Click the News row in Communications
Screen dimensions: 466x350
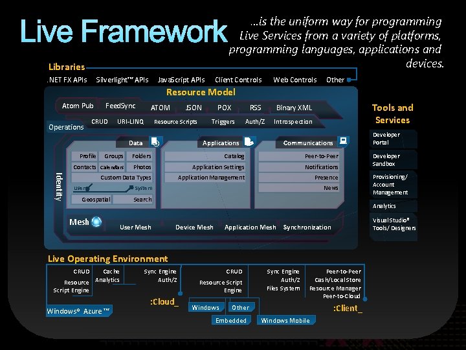point(298,188)
